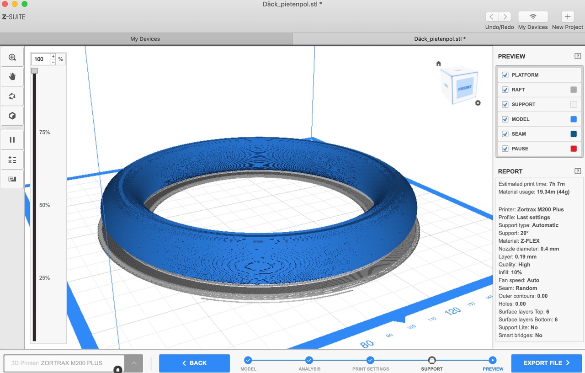Switch to the My Devices tab
This screenshot has height=373, width=585.
(145, 39)
